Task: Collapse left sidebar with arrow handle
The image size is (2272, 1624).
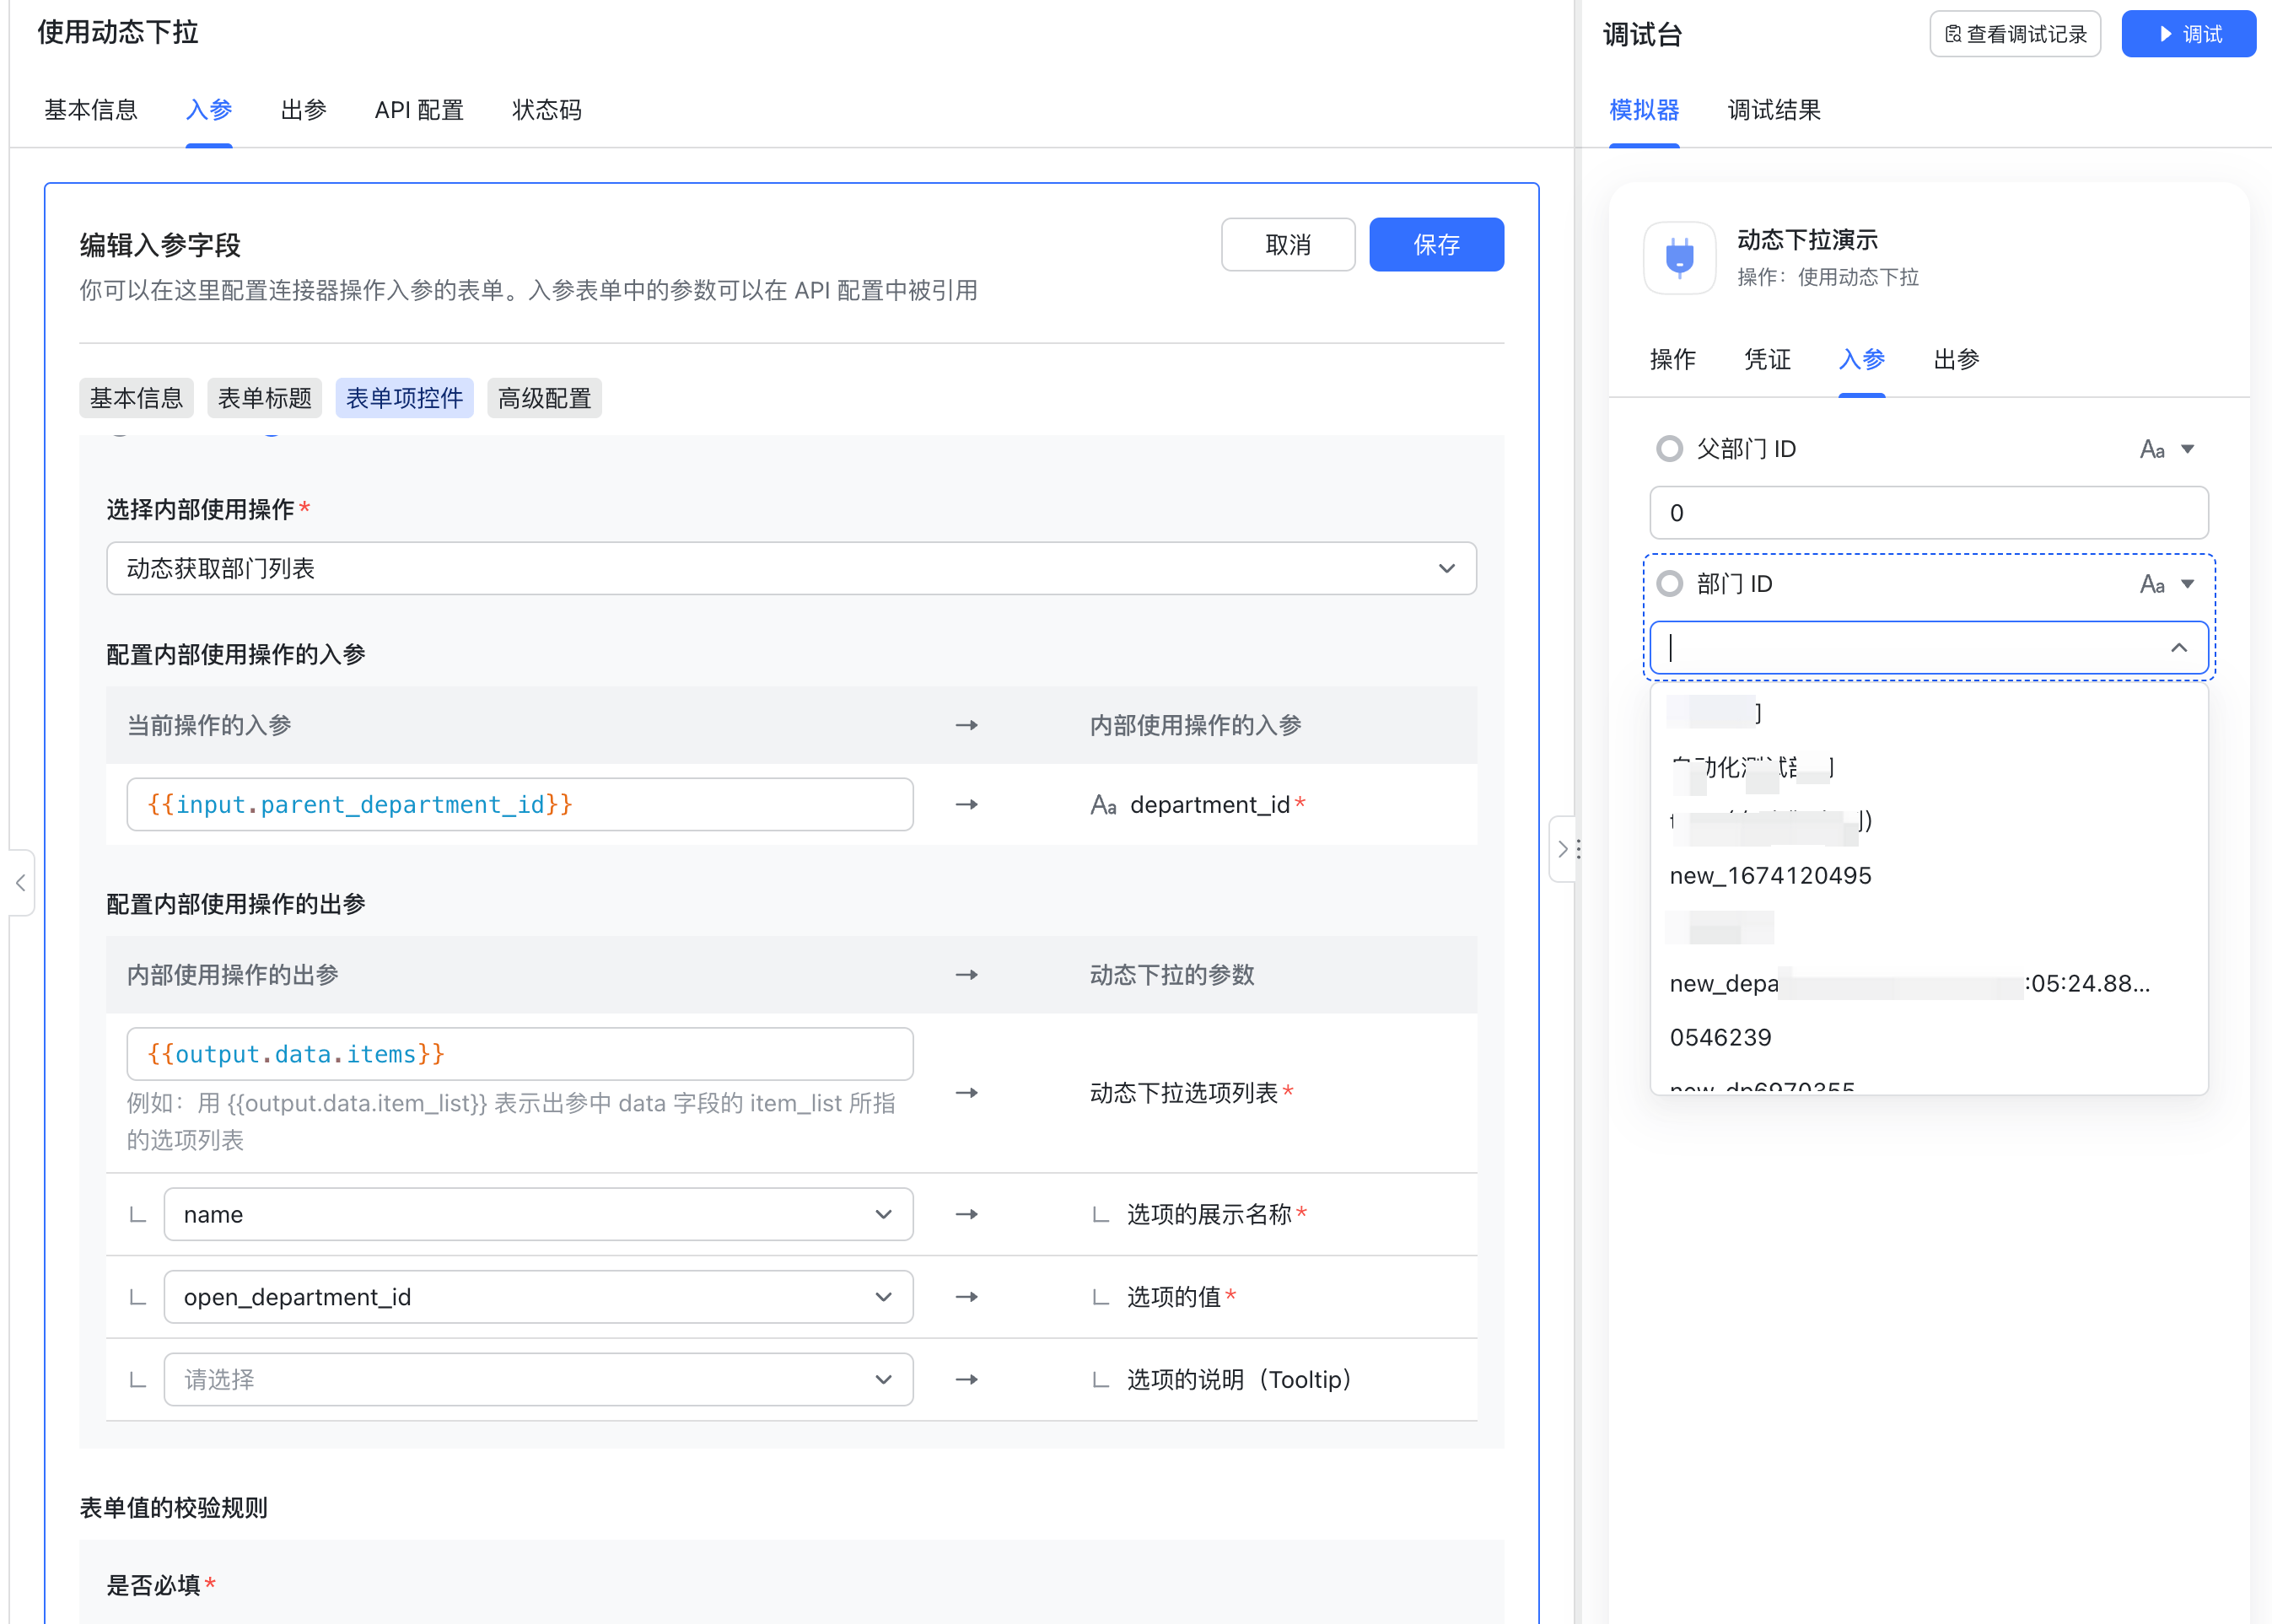Action: pyautogui.click(x=20, y=882)
